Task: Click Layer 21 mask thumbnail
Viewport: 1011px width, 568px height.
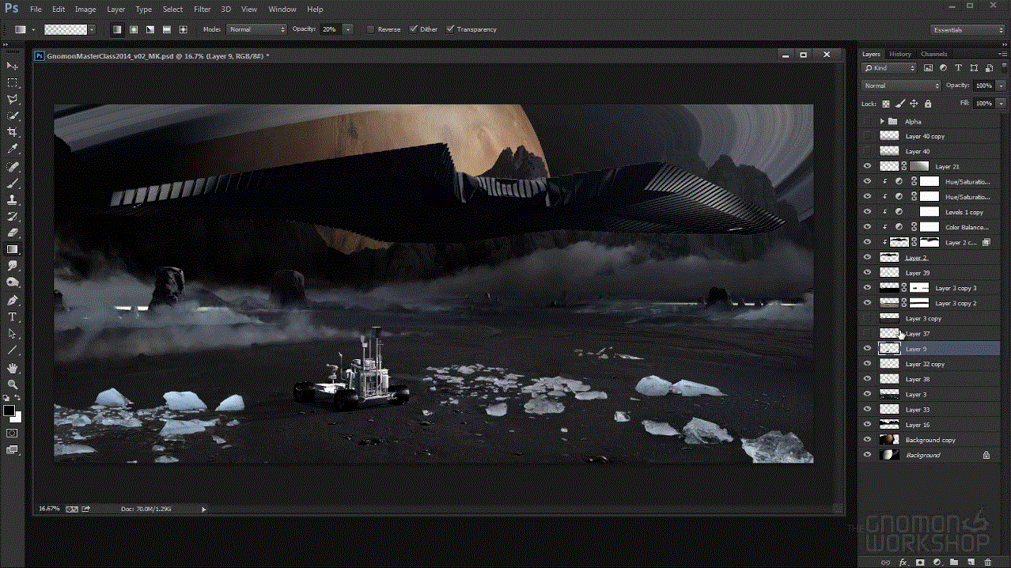Action: 919,167
